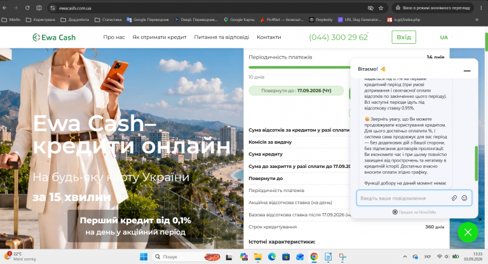Click Працює на NovaTalks link

coord(414,212)
